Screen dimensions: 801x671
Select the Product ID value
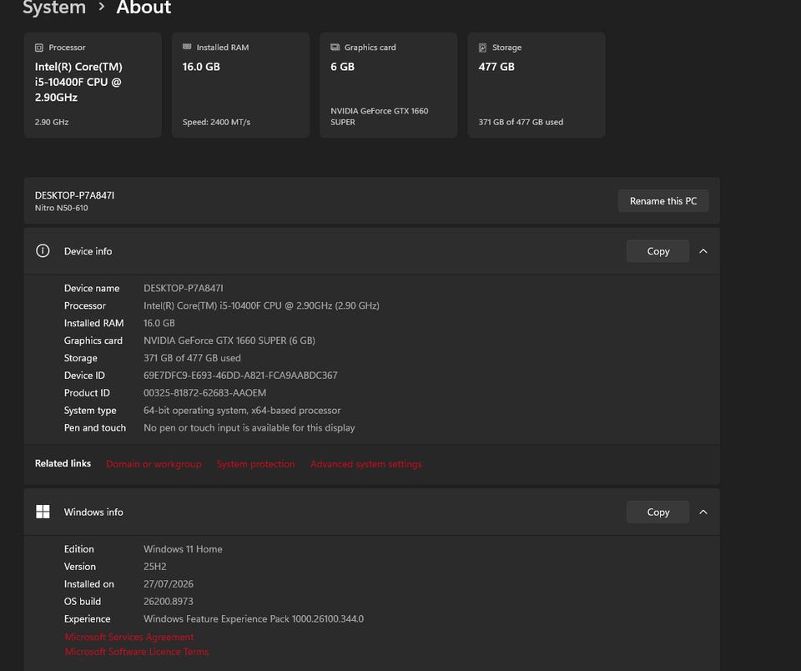point(205,392)
